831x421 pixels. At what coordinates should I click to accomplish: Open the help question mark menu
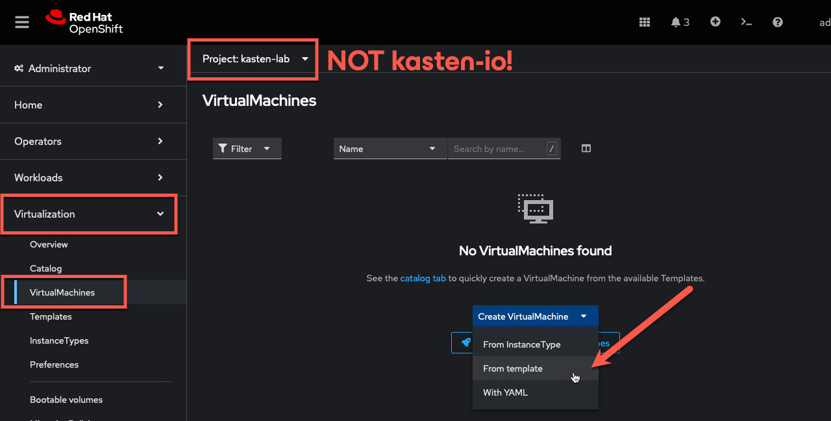(x=778, y=22)
